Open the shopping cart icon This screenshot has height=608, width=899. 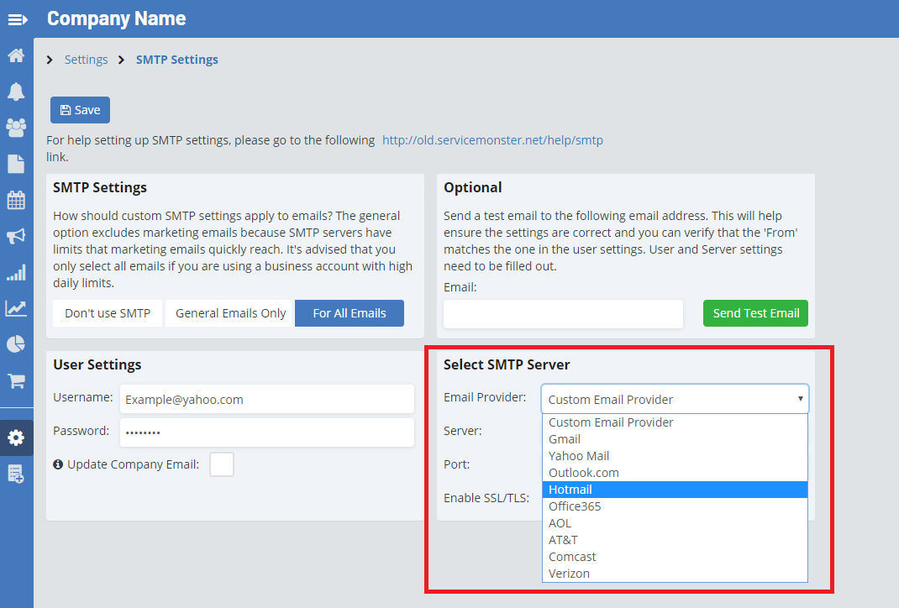[16, 381]
